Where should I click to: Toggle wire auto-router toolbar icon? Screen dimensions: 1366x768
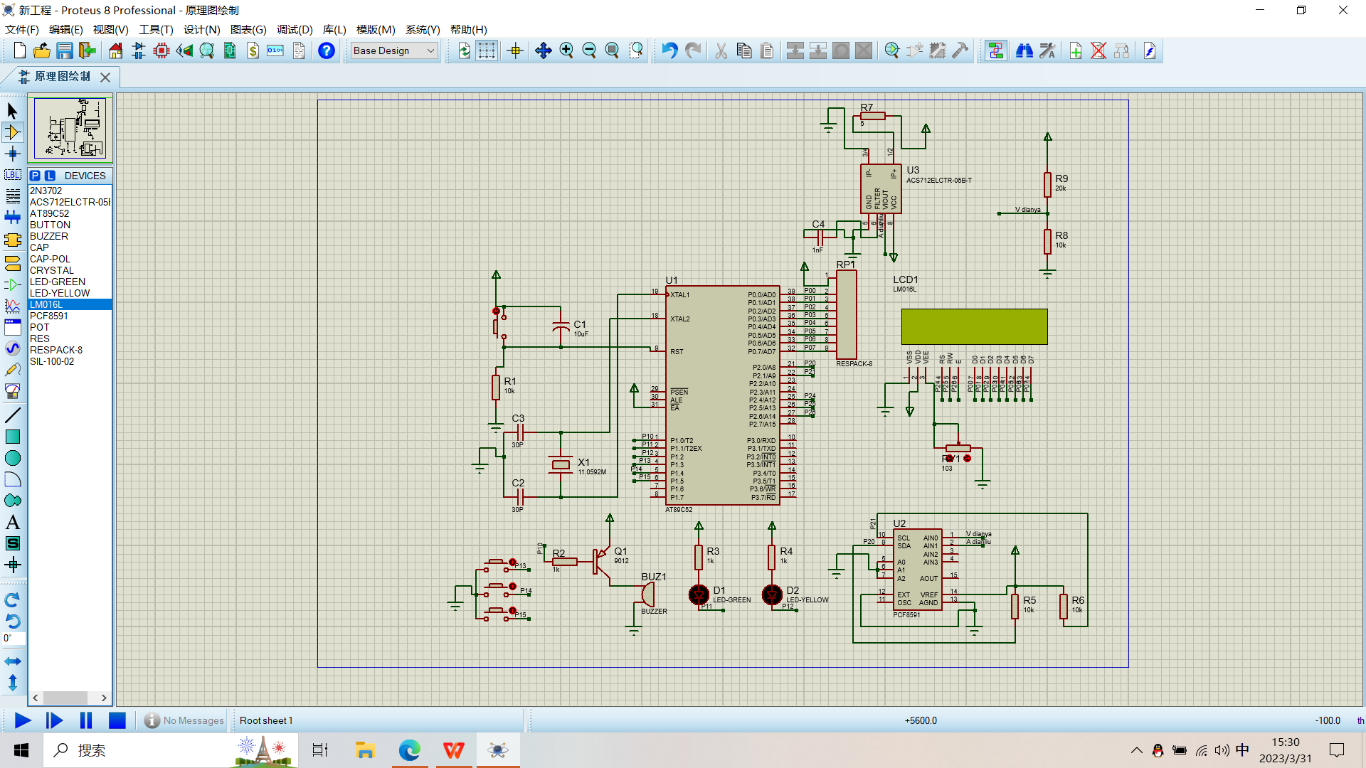coord(996,50)
